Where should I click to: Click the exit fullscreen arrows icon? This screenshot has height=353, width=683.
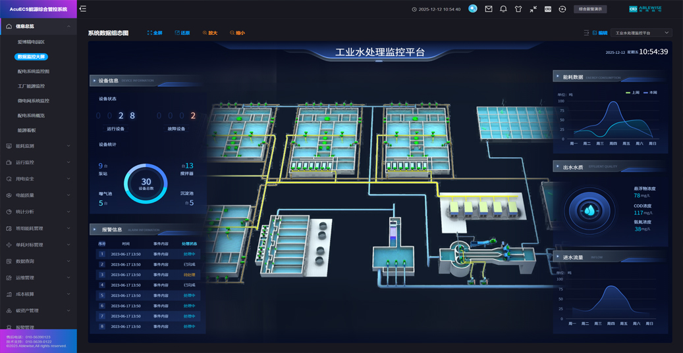[533, 9]
